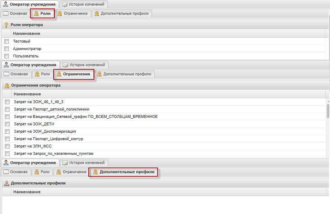Click the people icon beside Дополнительные профили heading
The width and height of the screenshot is (330, 214).
[6, 183]
